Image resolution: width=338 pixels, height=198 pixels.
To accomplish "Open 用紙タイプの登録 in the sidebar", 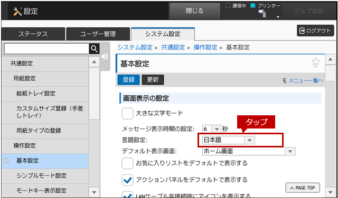I will point(45,131).
